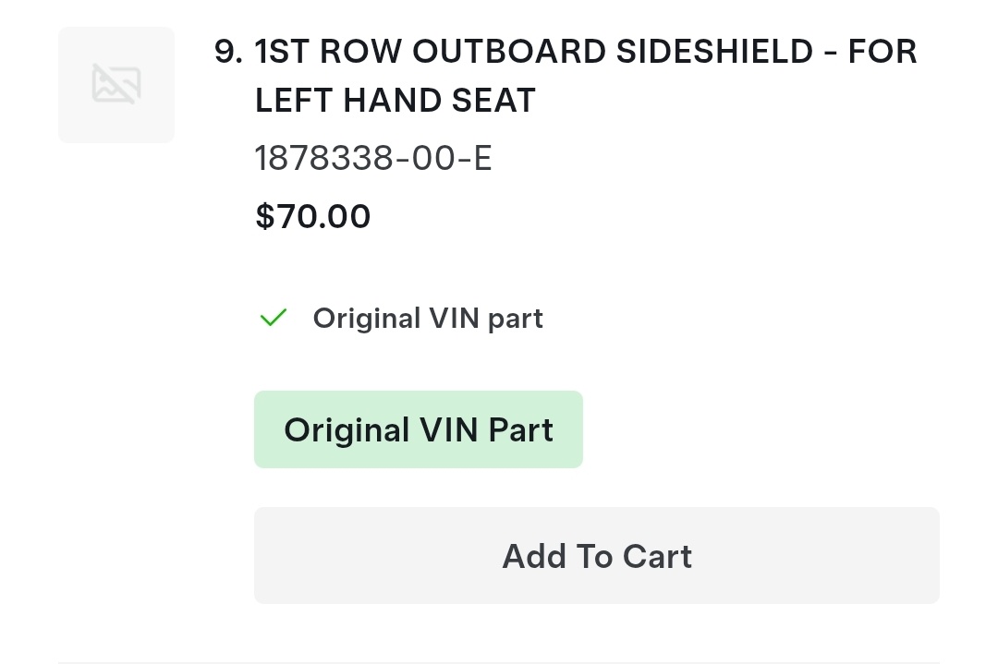Click the $70.00 price

tap(312, 216)
